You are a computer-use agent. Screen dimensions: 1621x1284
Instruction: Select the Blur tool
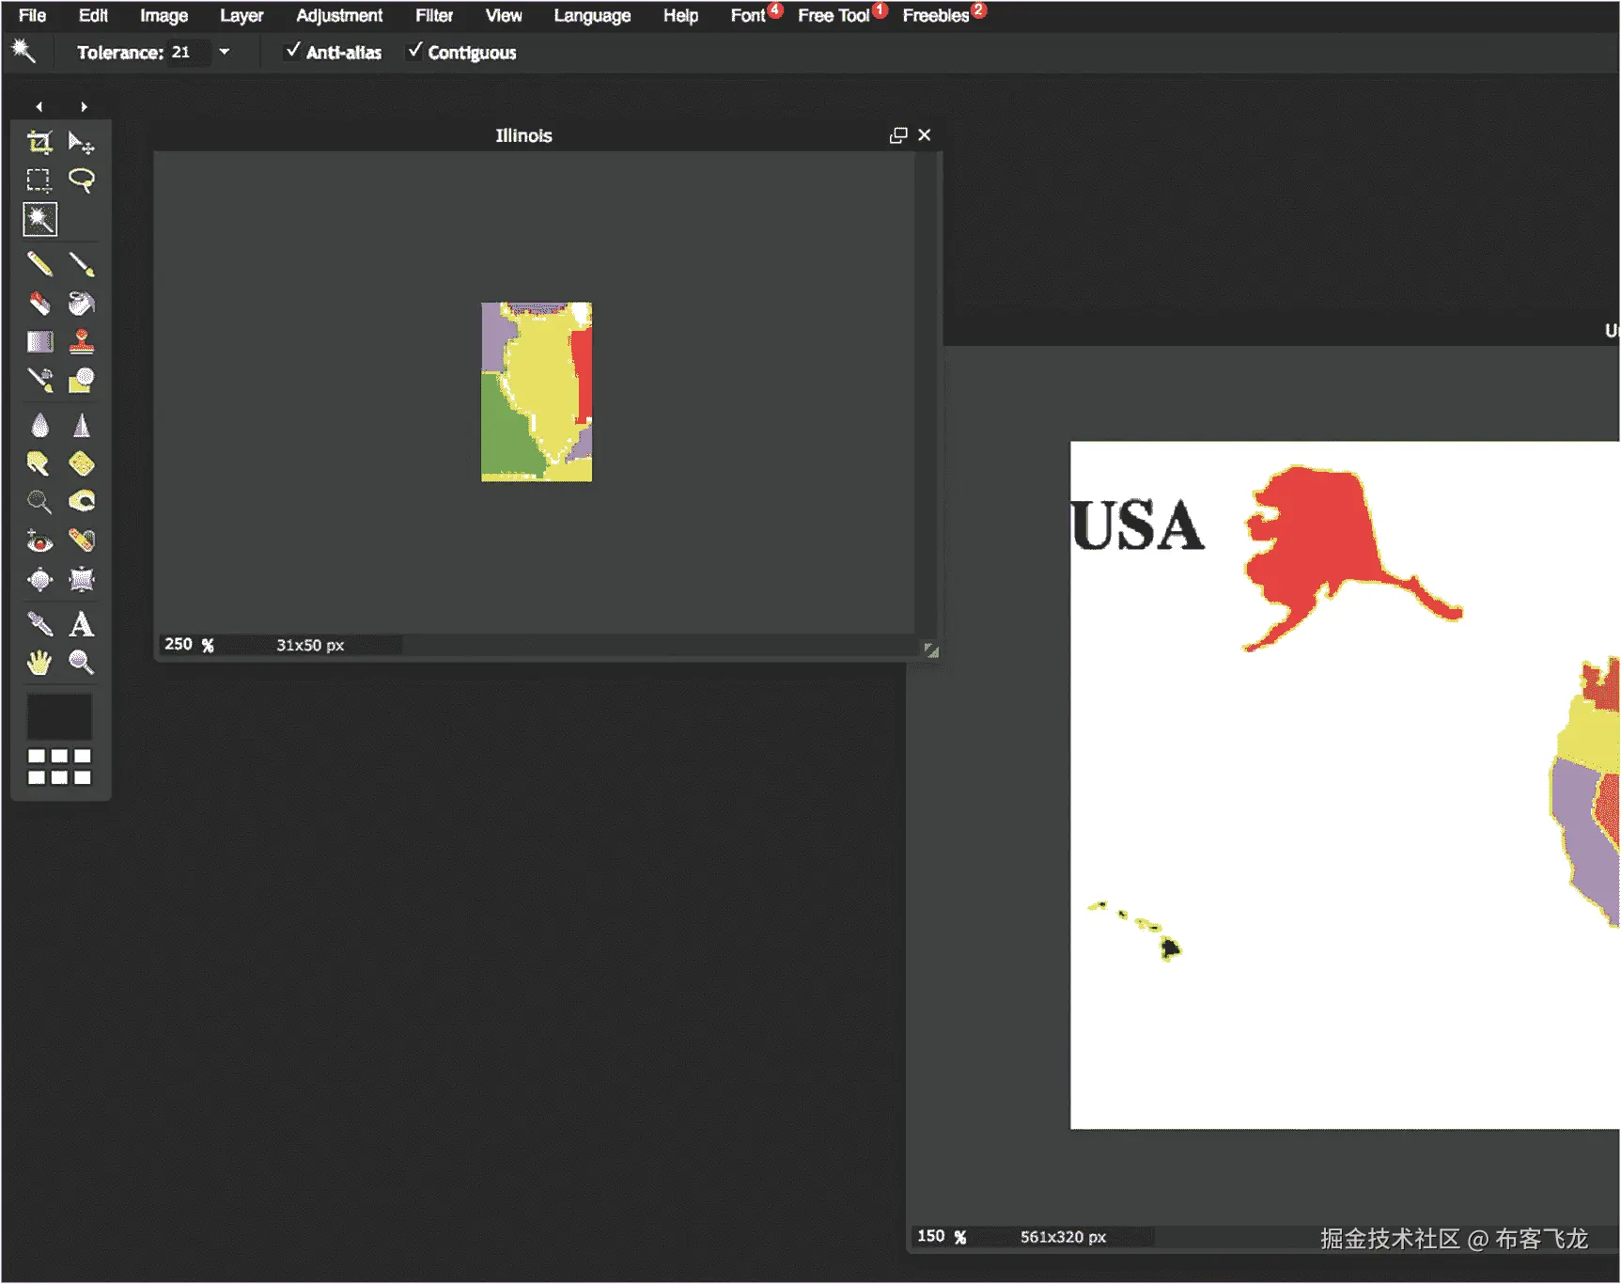(39, 426)
